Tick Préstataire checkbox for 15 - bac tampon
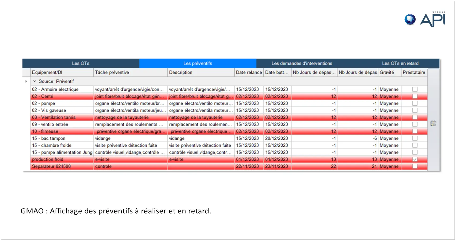The height and width of the screenshot is (240, 455). pos(415,138)
